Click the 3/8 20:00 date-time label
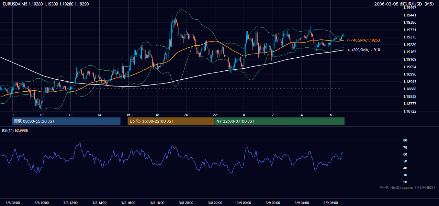Viewport: 439px width, 206px height. coord(186,203)
